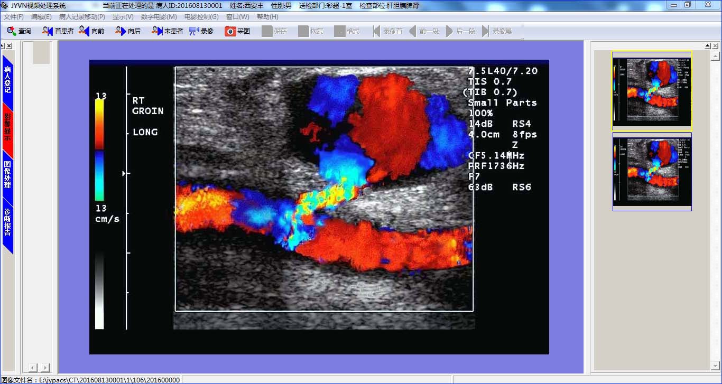
Task: Click the 'PRF1736Hz' text on image
Action: (x=496, y=166)
